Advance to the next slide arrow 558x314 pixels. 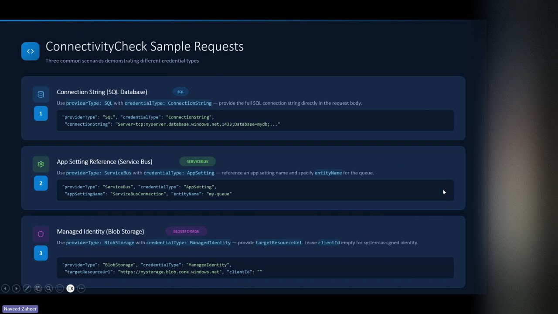(16, 288)
